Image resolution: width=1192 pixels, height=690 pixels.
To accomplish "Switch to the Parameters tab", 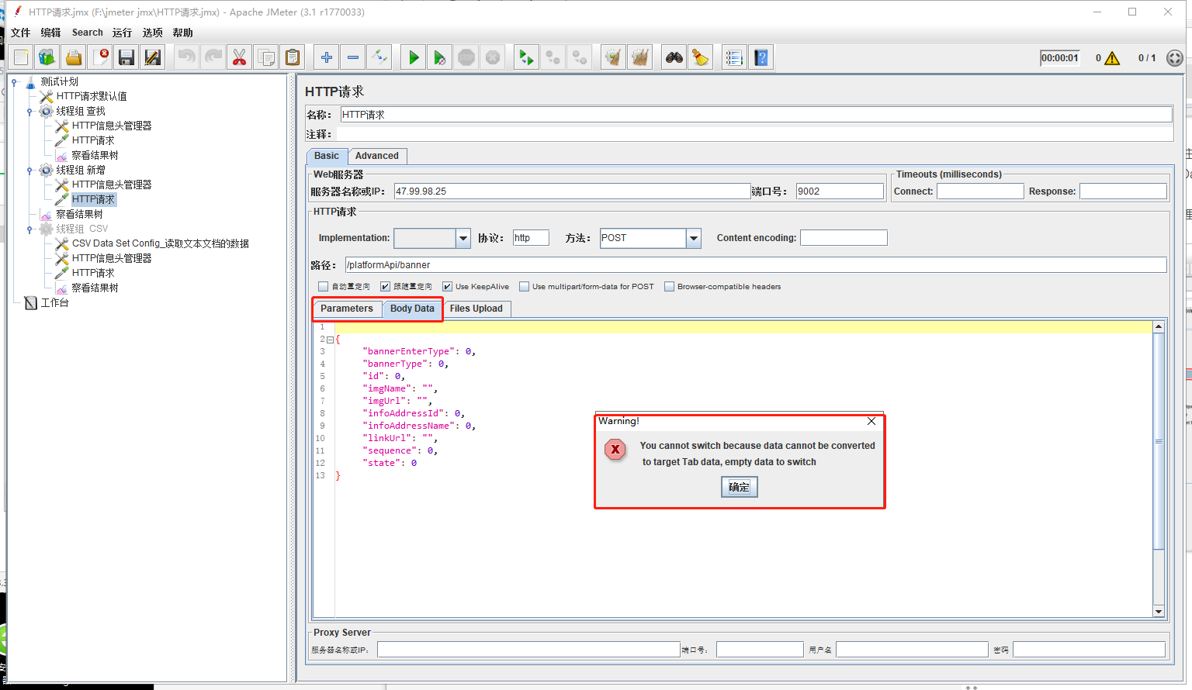I will point(347,309).
